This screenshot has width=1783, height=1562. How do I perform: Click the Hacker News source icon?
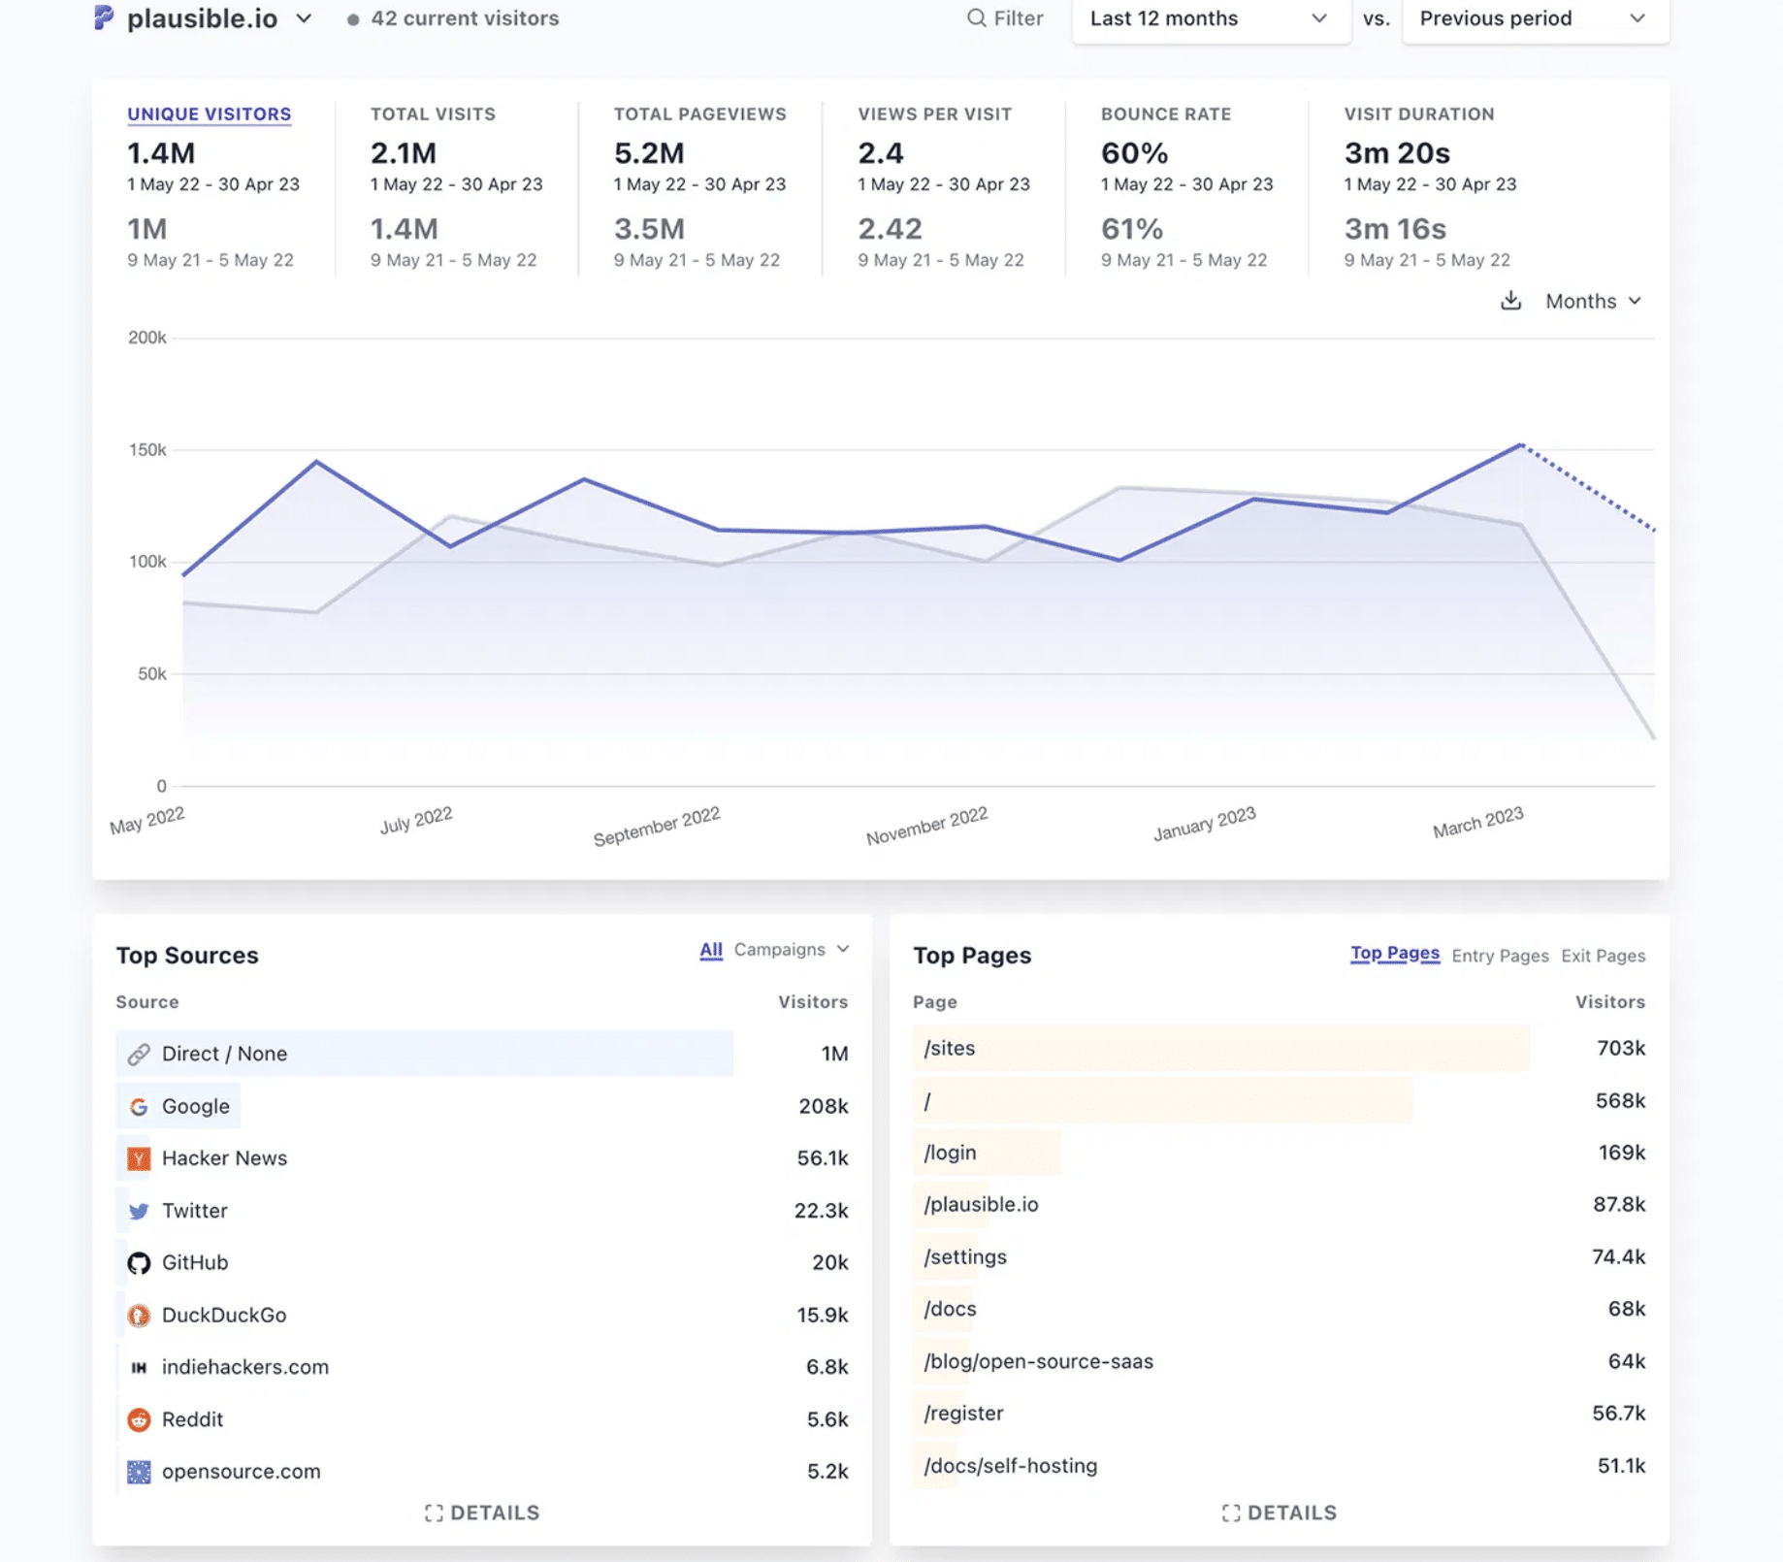click(x=139, y=1157)
